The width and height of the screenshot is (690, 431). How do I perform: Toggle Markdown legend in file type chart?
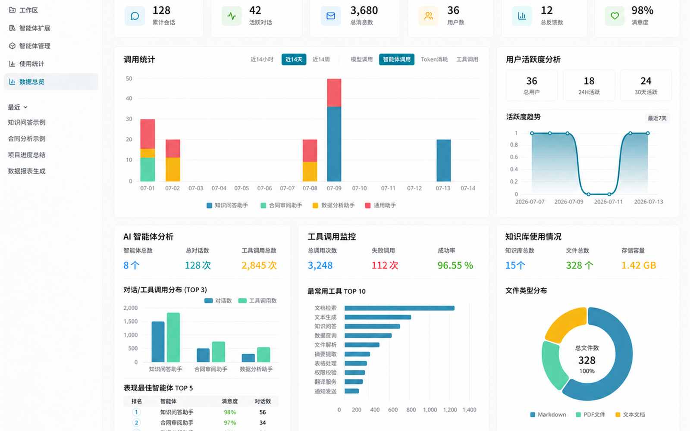coord(548,415)
